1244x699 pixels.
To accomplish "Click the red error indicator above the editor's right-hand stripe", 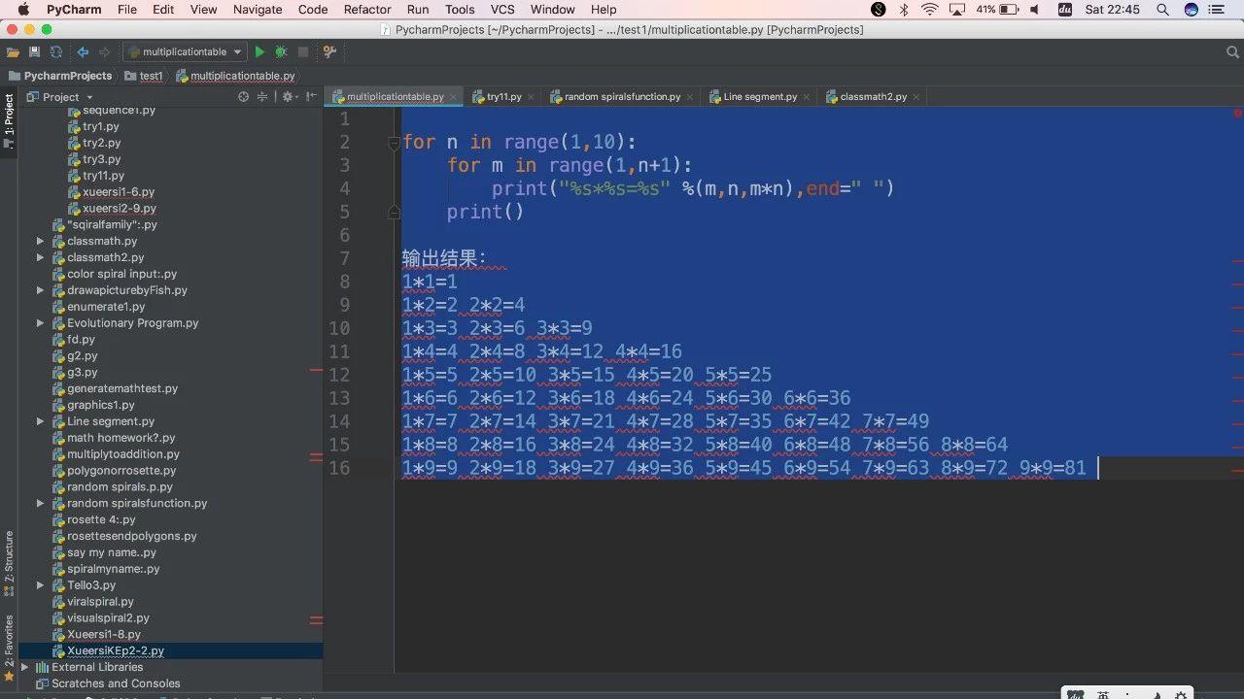I will (1238, 114).
